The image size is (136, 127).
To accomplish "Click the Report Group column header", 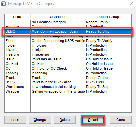I will pos(108,17).
